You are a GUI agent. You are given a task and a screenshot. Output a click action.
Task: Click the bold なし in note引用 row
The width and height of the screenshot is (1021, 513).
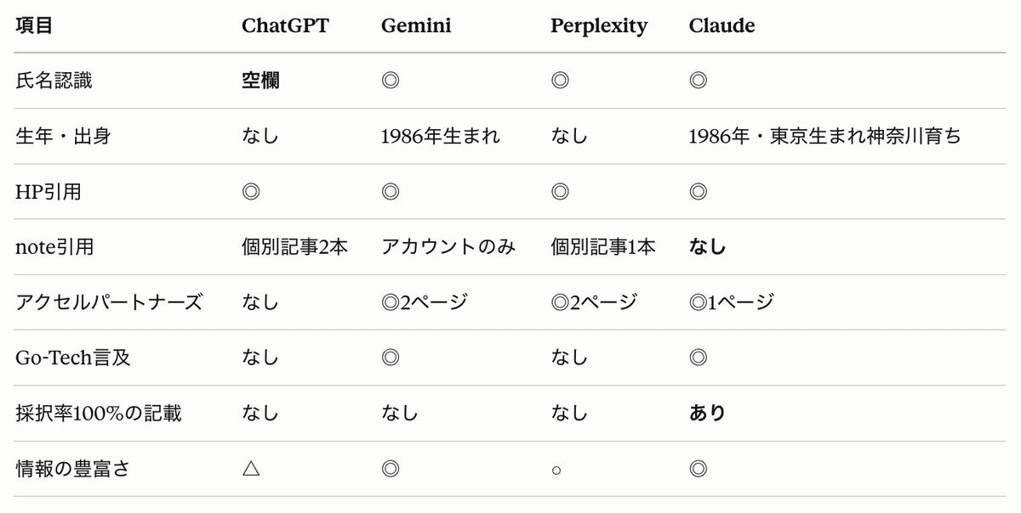pyautogui.click(x=707, y=247)
